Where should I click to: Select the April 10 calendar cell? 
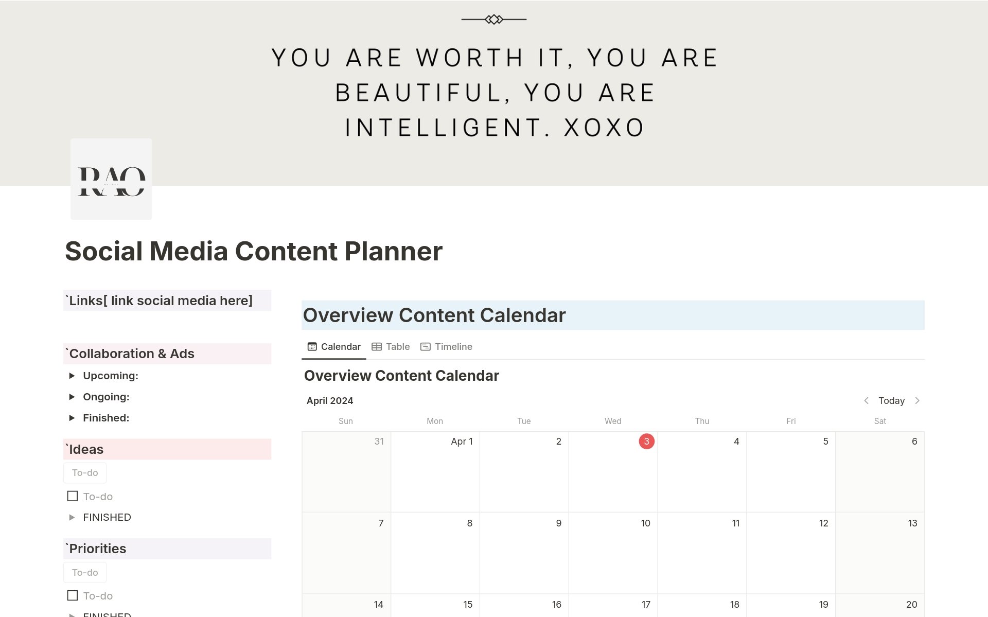613,553
